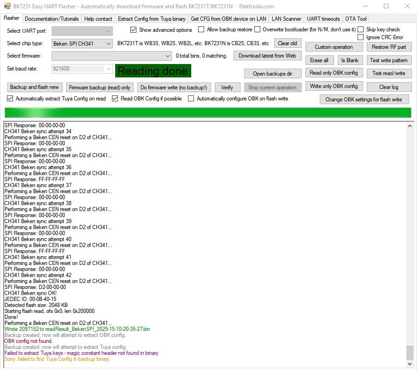This screenshot has width=417, height=371.
Task: Close the BK7231 Flasher window
Action: (x=407, y=6)
